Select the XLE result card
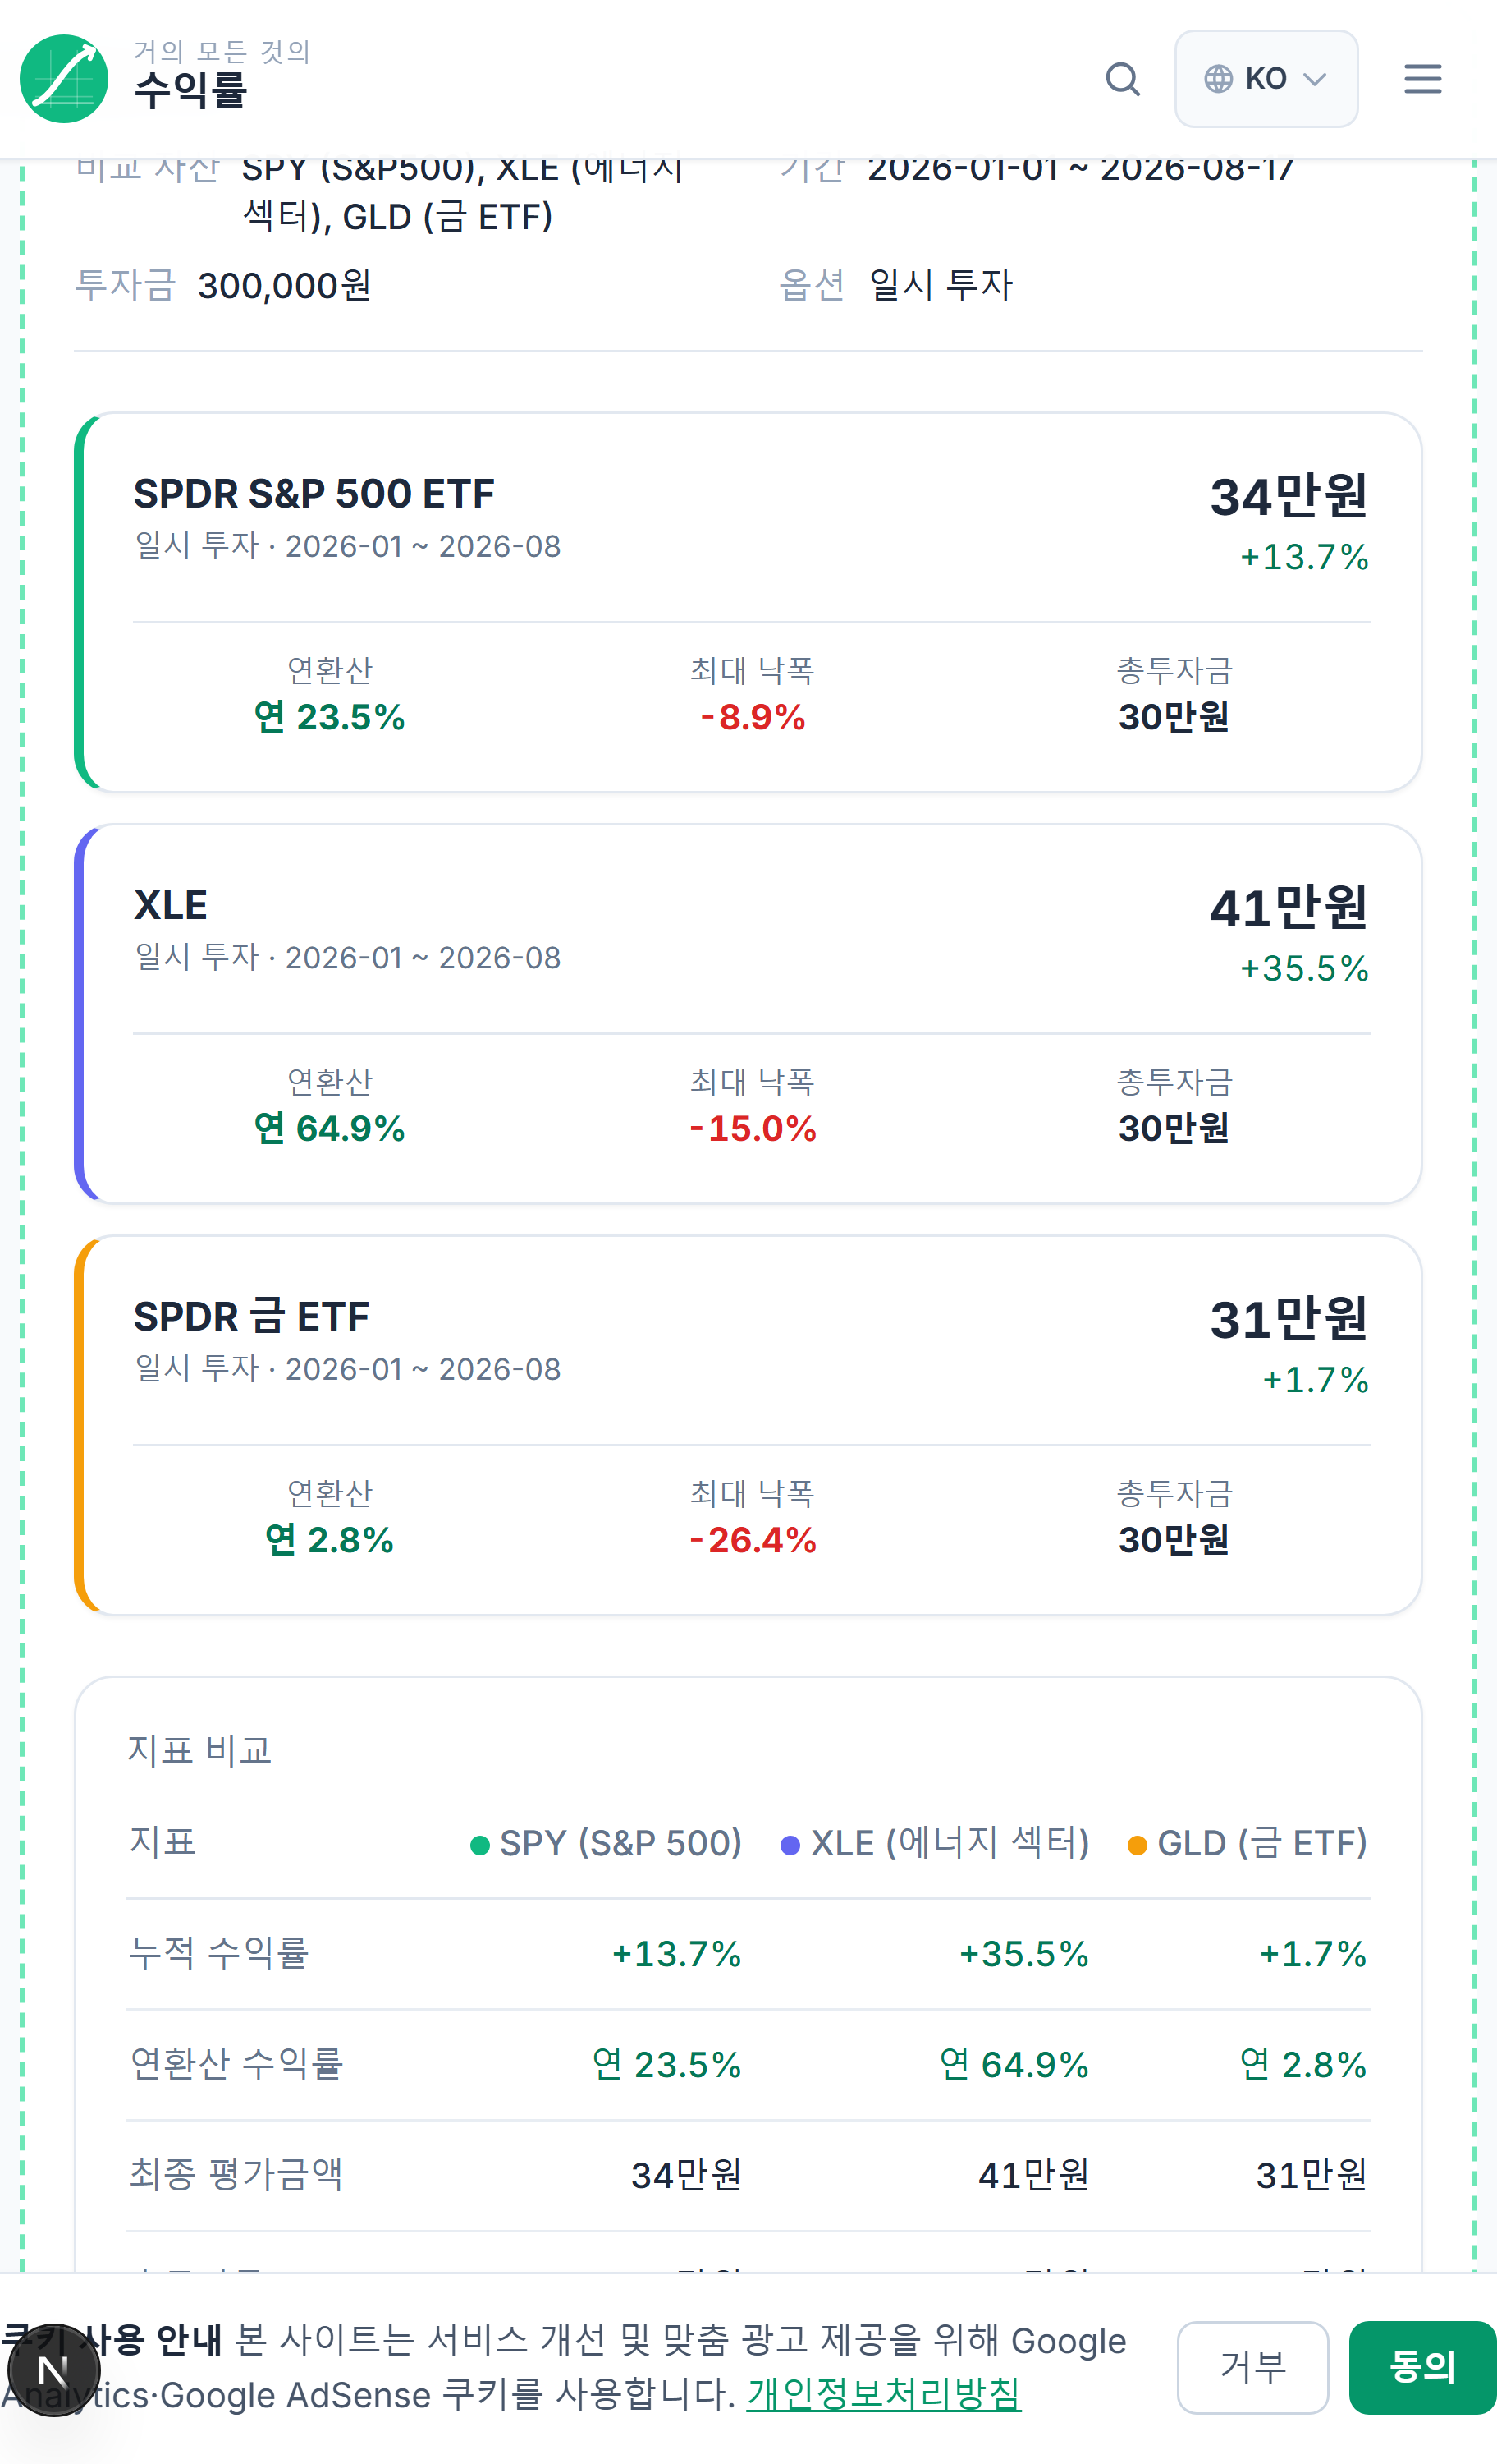Image resolution: width=1497 pixels, height=2464 pixels. point(748,1013)
